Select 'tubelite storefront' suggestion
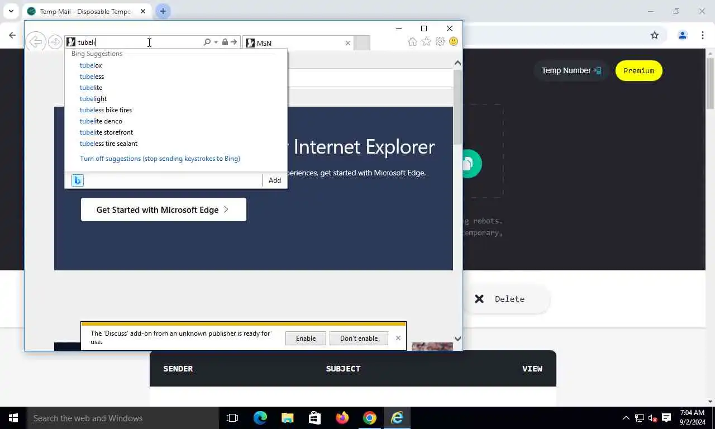The height and width of the screenshot is (429, 715). click(x=106, y=132)
